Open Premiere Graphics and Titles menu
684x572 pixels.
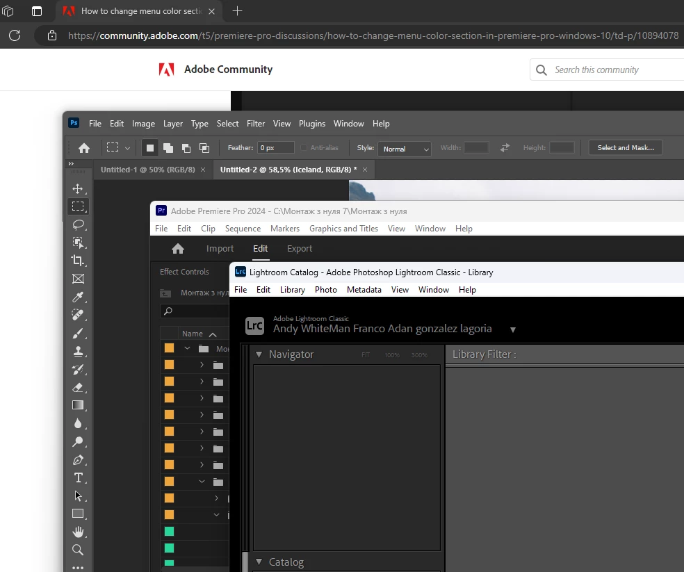[x=344, y=229]
